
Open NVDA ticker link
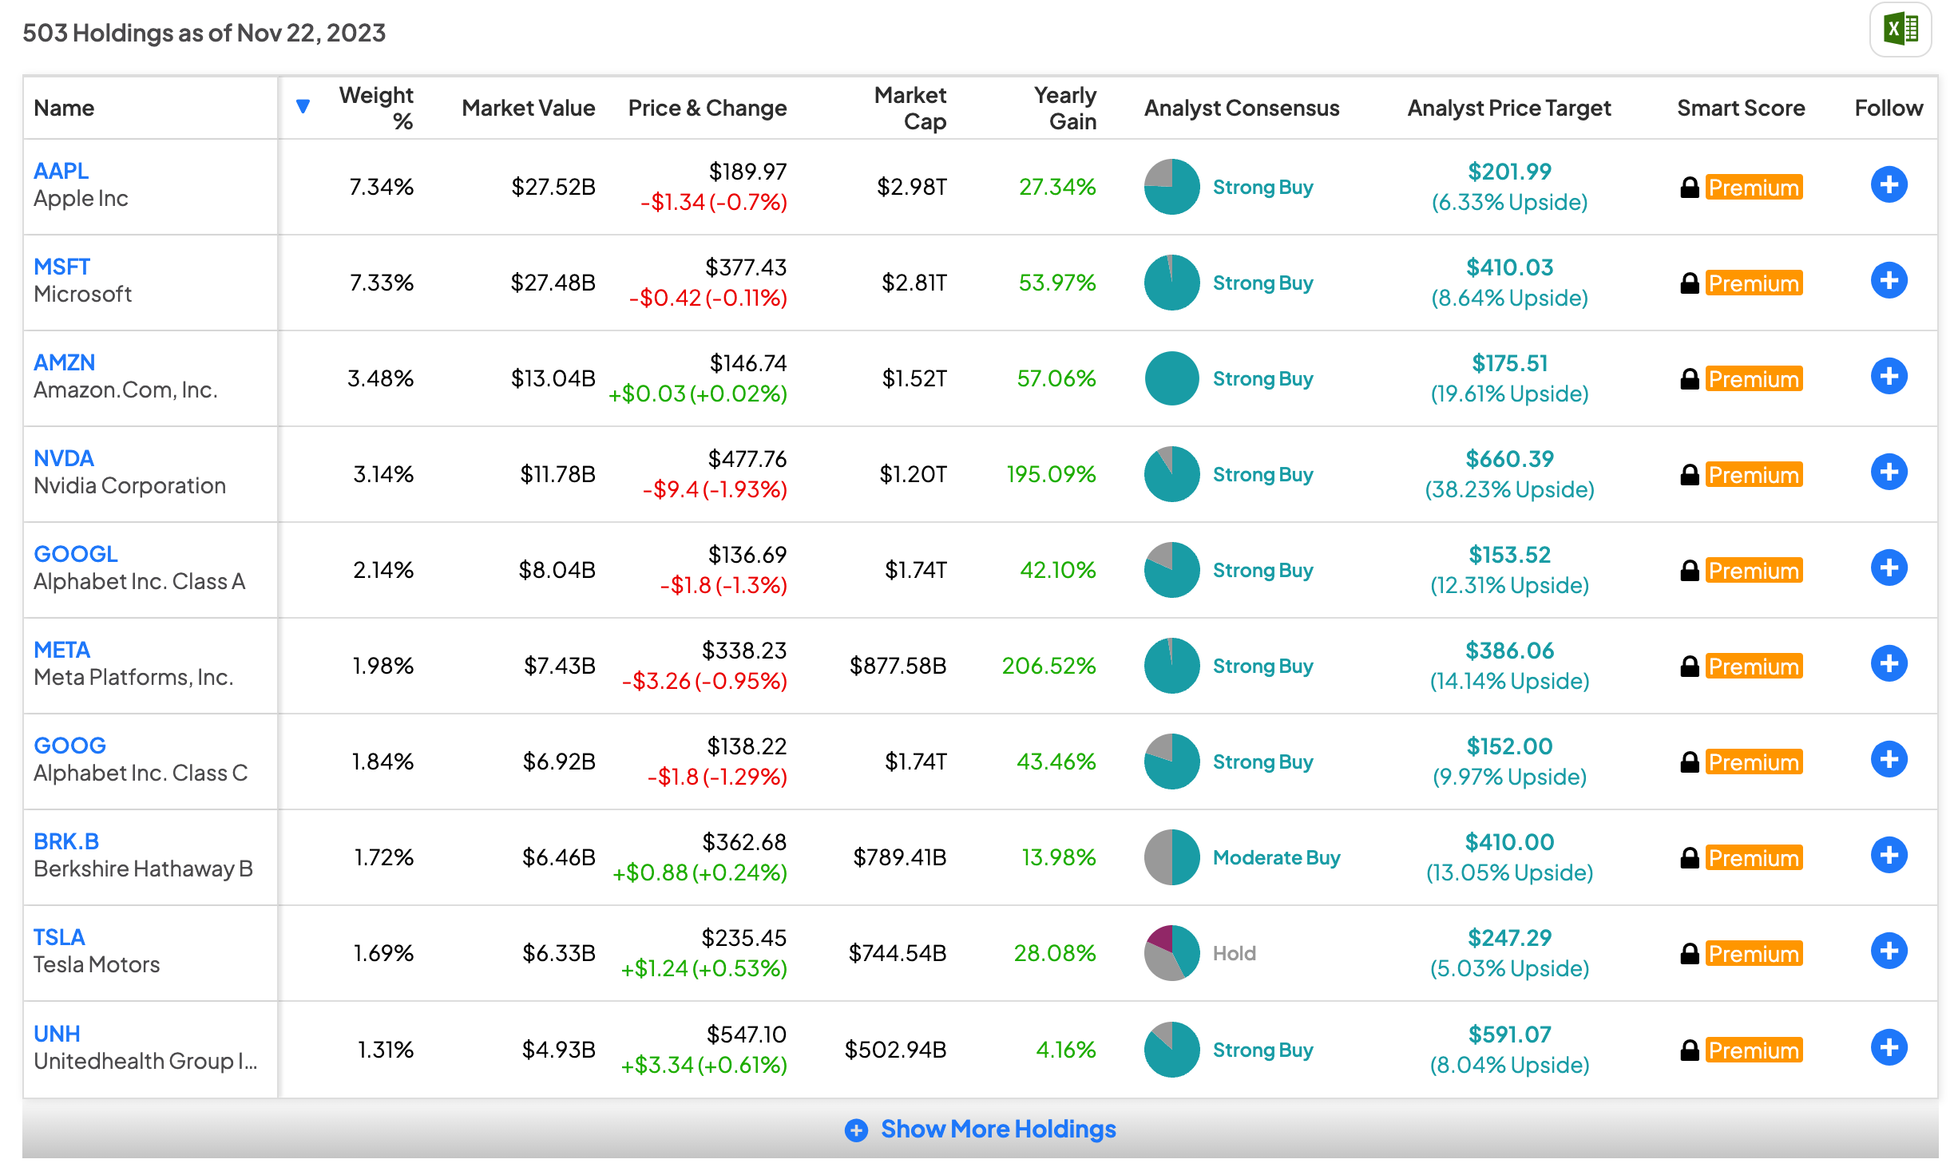(64, 458)
